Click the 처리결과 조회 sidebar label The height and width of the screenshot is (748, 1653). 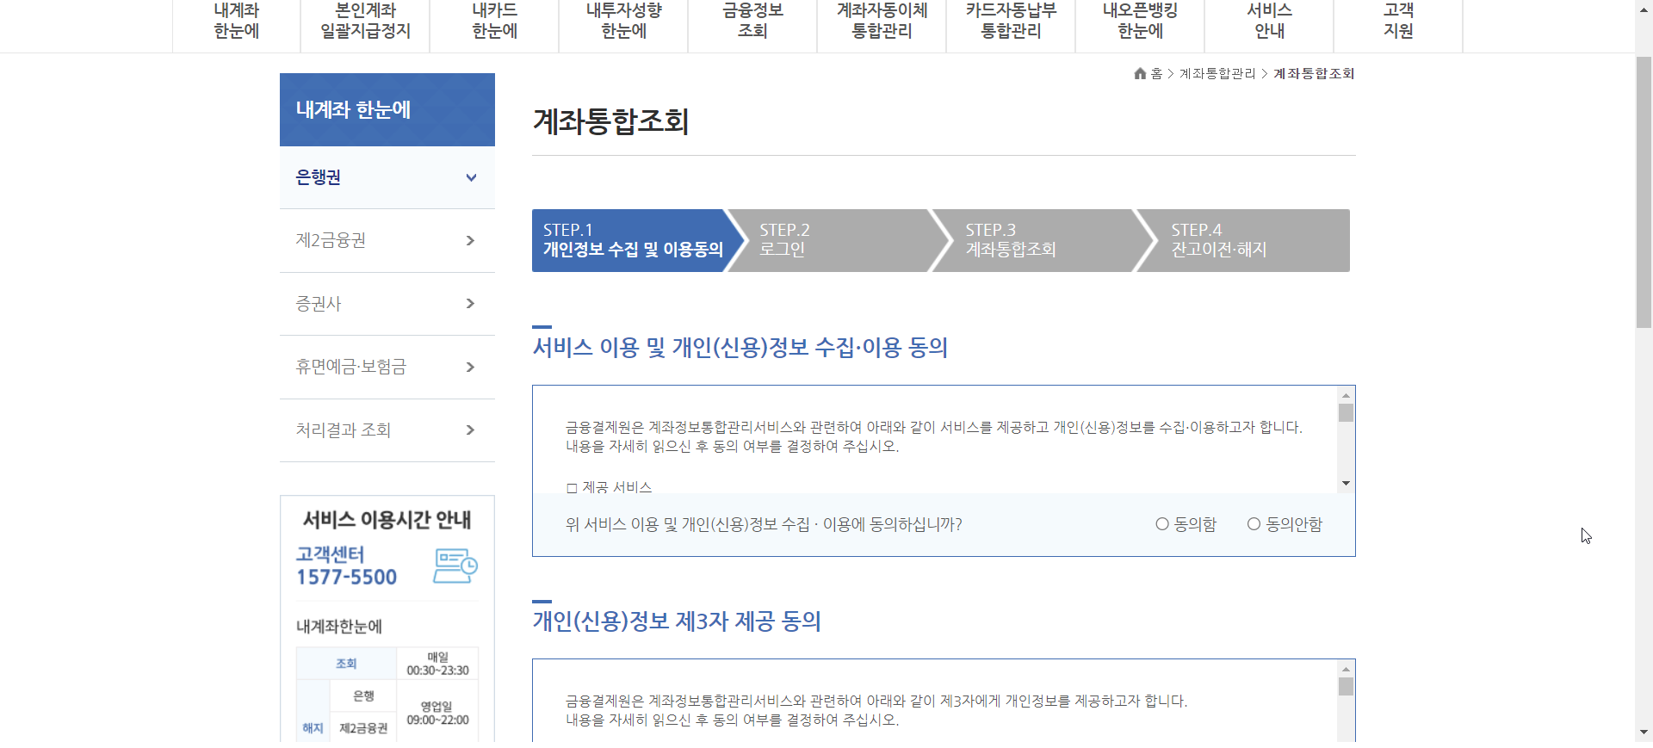(343, 430)
